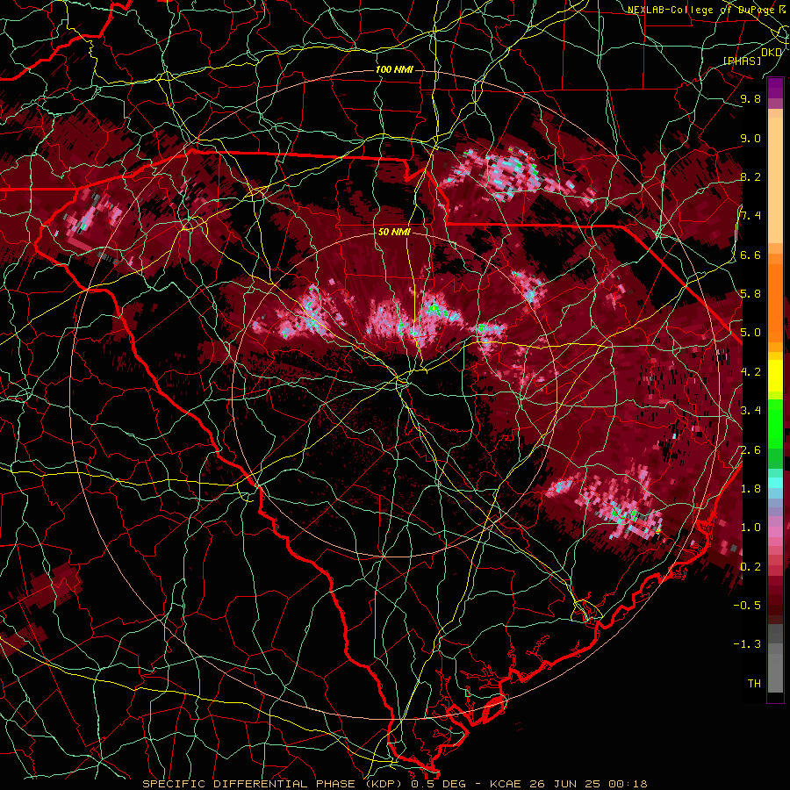Image resolution: width=790 pixels, height=790 pixels.
Task: Click the TH threshold label on scale
Action: tap(754, 684)
